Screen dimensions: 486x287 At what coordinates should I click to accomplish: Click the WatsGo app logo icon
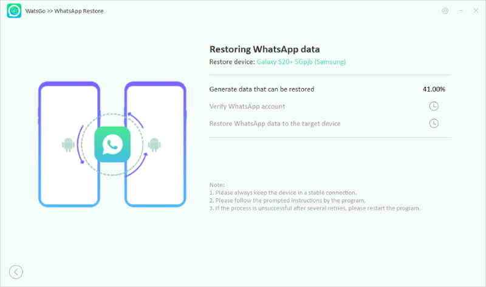pos(14,11)
